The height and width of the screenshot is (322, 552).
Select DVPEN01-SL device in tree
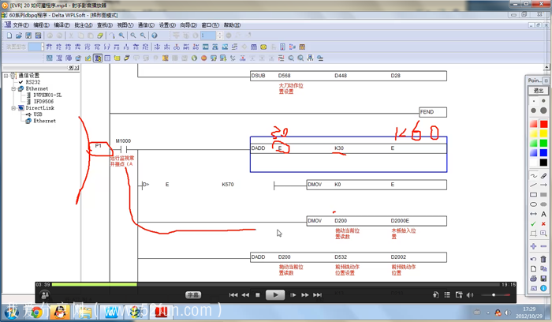(x=47, y=95)
